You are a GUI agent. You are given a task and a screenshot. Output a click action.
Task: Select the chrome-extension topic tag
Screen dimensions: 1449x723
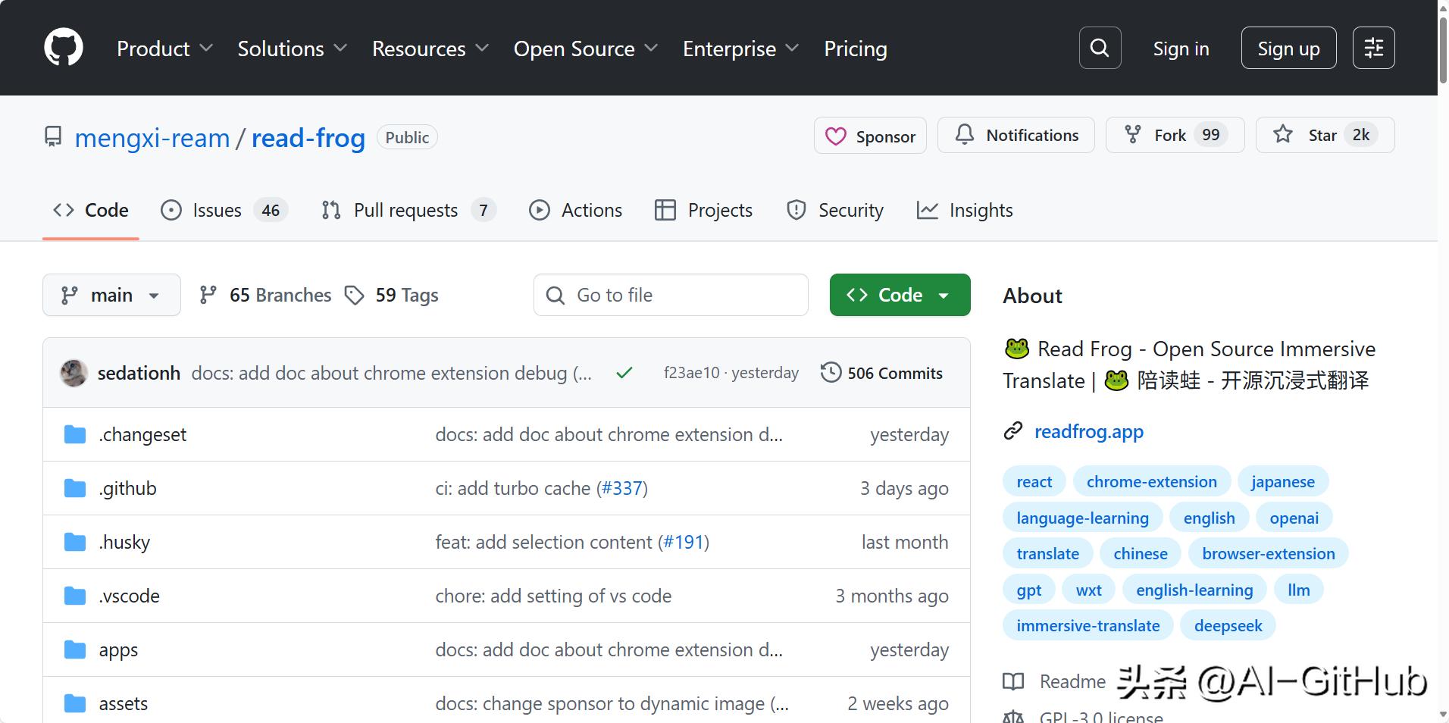pos(1151,482)
